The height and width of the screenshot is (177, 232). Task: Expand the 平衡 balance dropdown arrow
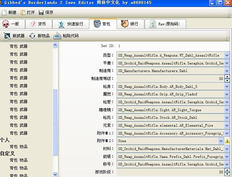point(227,63)
